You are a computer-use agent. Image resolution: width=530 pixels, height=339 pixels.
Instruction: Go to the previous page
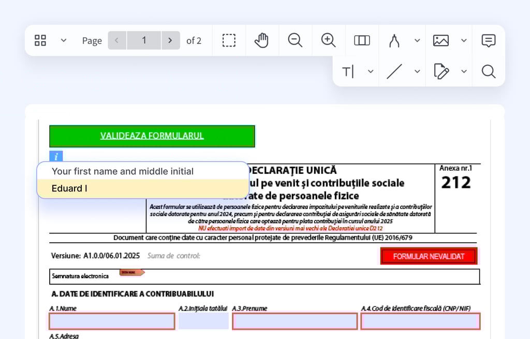pos(117,40)
